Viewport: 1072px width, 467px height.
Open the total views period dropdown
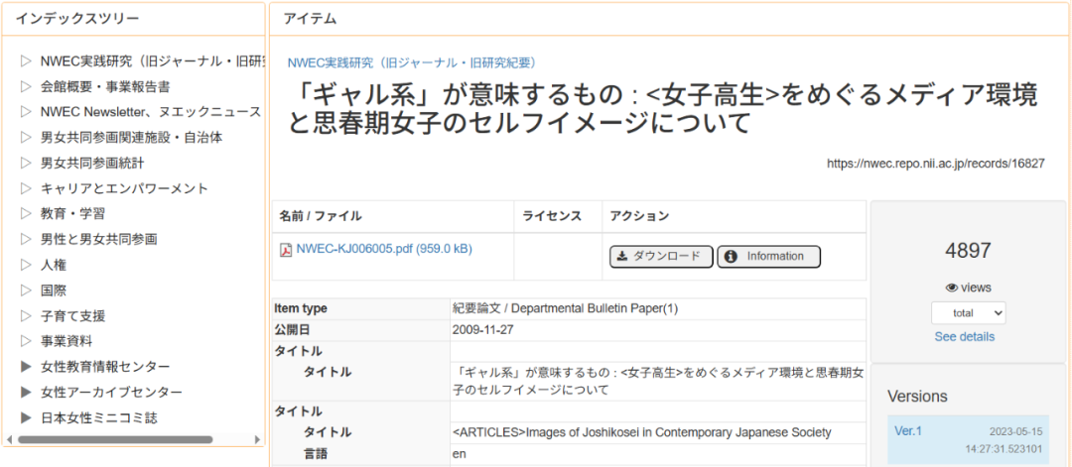tap(968, 312)
